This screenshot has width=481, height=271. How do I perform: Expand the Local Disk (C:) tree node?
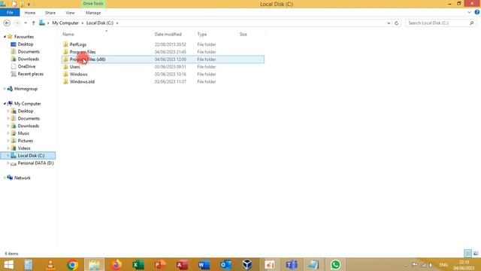point(8,156)
